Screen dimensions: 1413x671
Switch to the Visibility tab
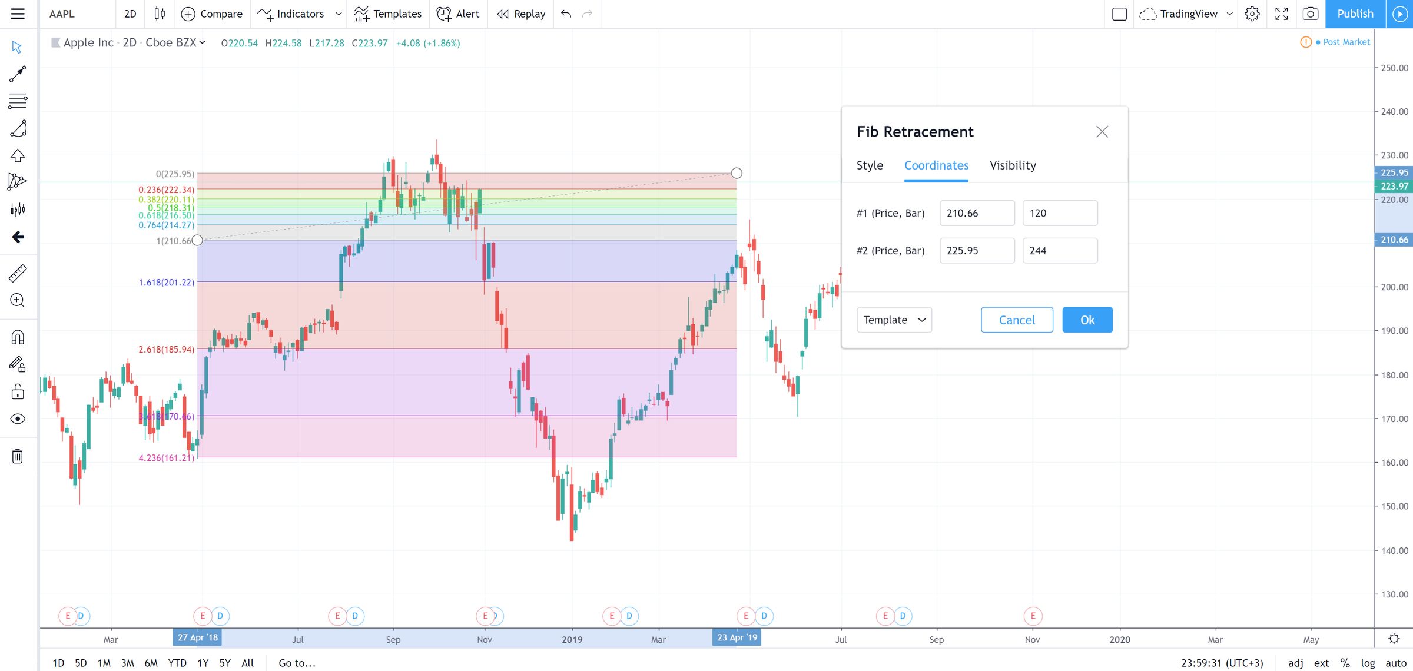pyautogui.click(x=1012, y=165)
